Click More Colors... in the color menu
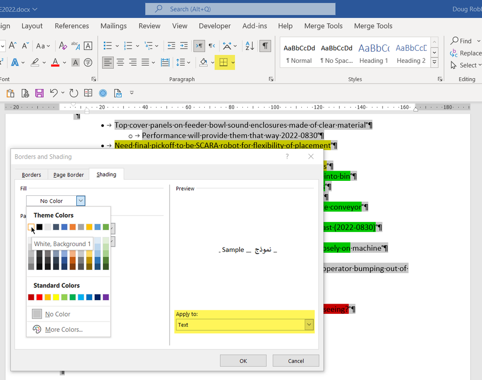The height and width of the screenshot is (380, 482). [64, 330]
